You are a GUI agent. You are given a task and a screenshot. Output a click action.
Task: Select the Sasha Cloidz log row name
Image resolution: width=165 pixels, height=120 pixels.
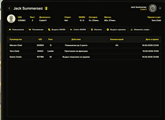pyautogui.click(x=16, y=57)
